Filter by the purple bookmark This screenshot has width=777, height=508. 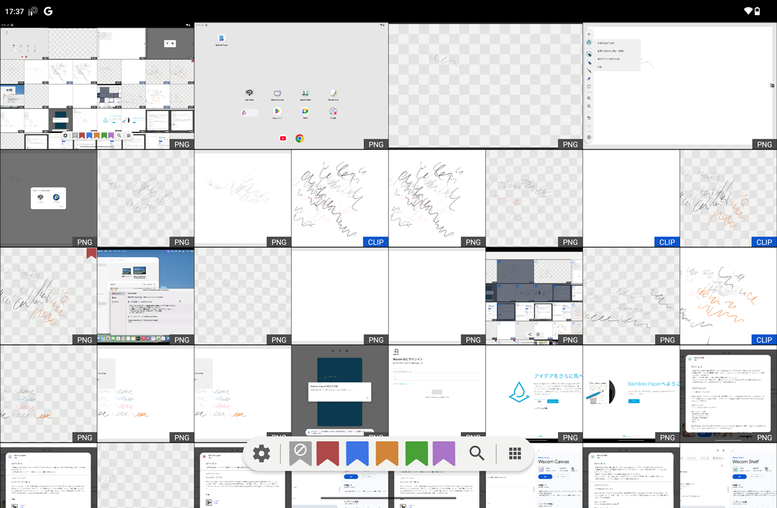[x=444, y=453]
